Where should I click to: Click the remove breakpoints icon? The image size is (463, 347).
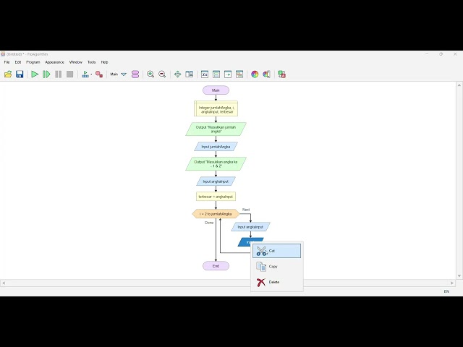click(x=99, y=74)
